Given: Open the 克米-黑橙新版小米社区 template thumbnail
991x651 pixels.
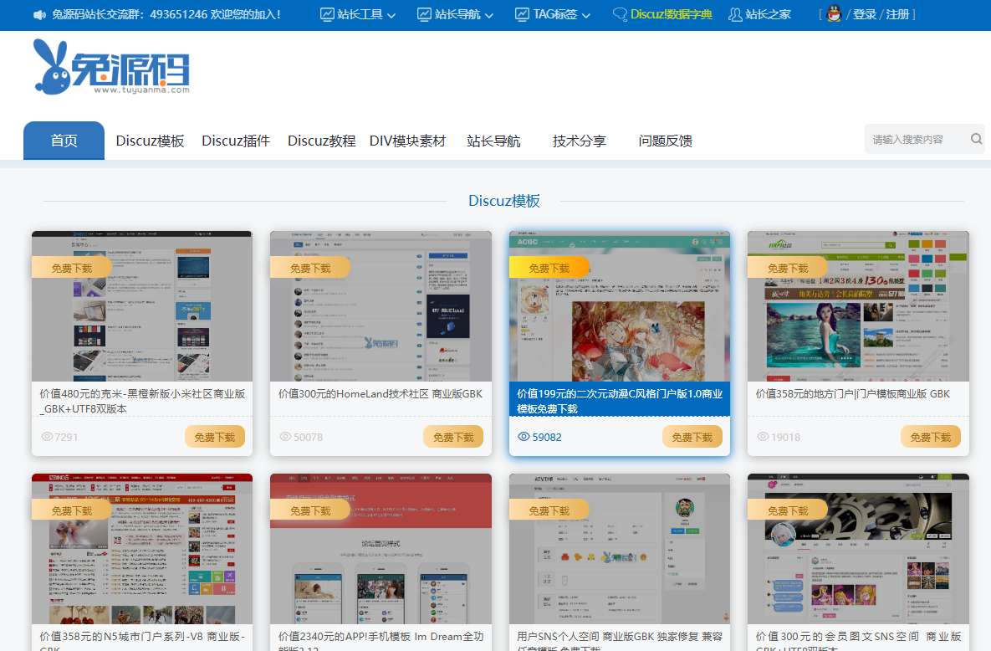Looking at the screenshot, I should coord(142,306).
